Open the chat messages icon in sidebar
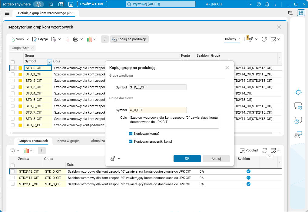This screenshot has width=308, height=212. click(x=298, y=106)
